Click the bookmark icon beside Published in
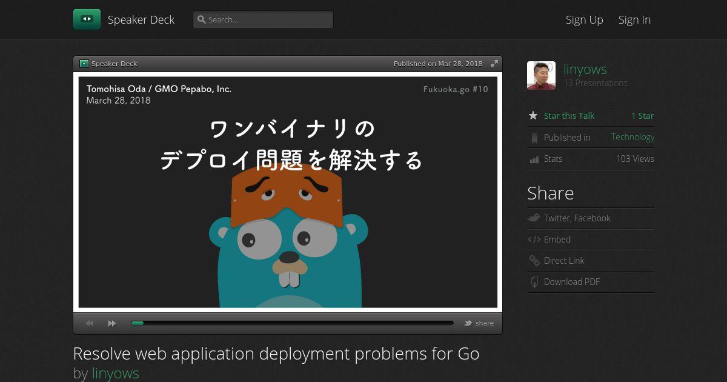The height and width of the screenshot is (382, 727). [534, 138]
